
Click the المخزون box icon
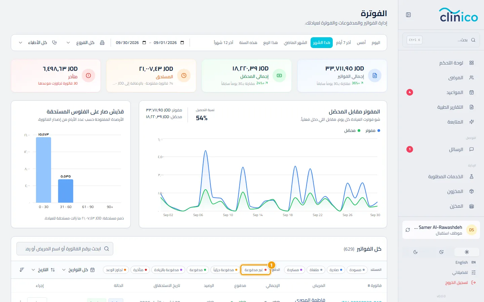[472, 191]
